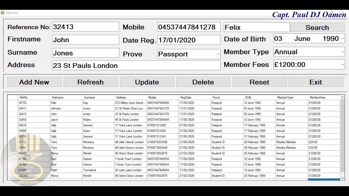
Task: Click the Exit button
Action: pyautogui.click(x=316, y=82)
